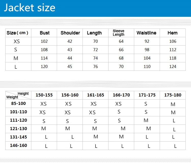Click M for weight 121-130, height 150-155
This screenshot has width=191, height=166.
tap(44, 129)
